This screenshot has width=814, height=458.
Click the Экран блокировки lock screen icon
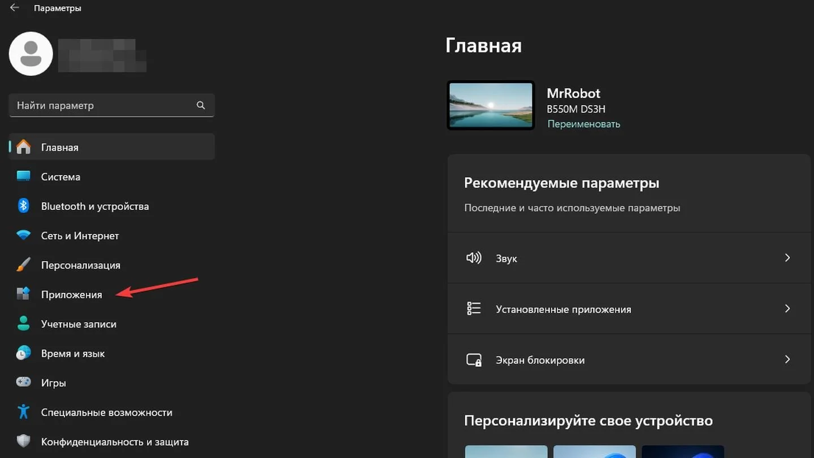click(x=474, y=360)
